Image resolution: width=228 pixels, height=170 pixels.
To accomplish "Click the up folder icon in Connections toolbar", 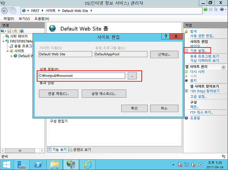I will click(16, 31).
